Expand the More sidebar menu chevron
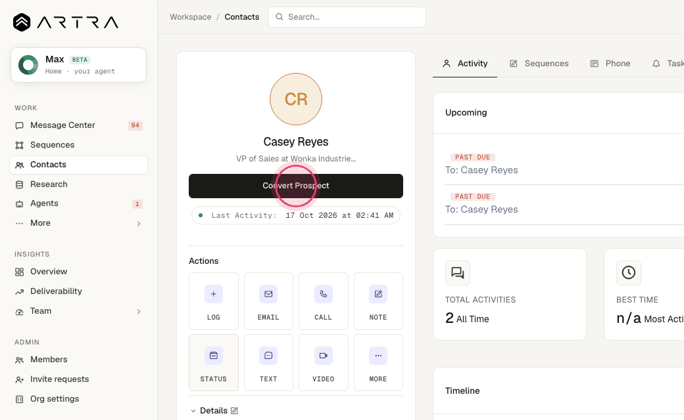The height and width of the screenshot is (420, 684). [x=139, y=224]
